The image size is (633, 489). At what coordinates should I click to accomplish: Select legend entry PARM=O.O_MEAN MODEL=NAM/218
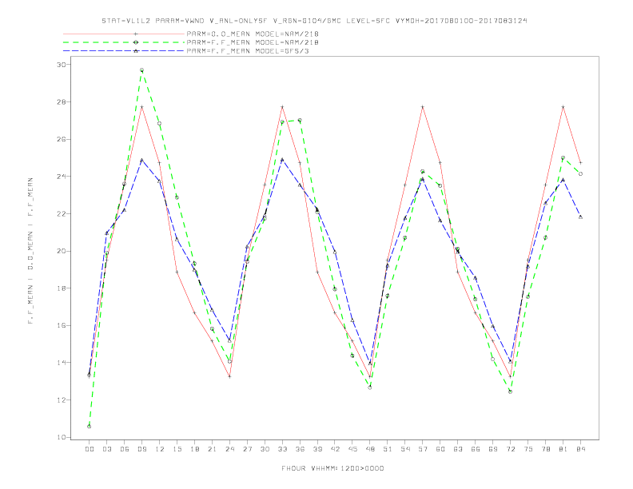click(253, 34)
